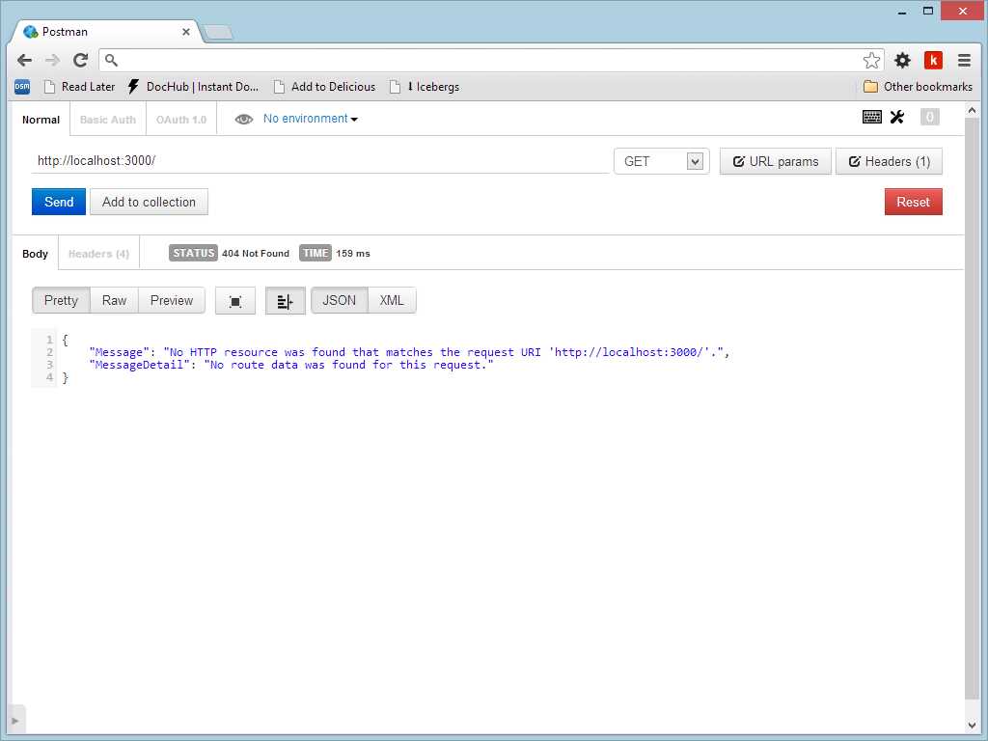Close the Postman browser tab

[x=186, y=32]
